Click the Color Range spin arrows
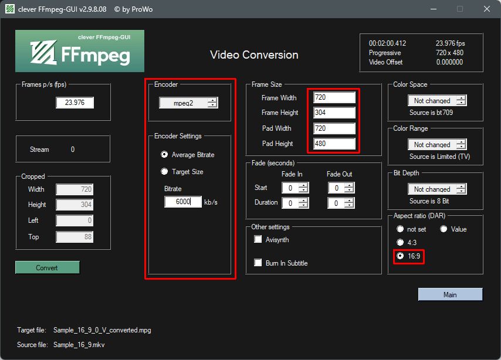This screenshot has width=501, height=360. tap(461, 145)
